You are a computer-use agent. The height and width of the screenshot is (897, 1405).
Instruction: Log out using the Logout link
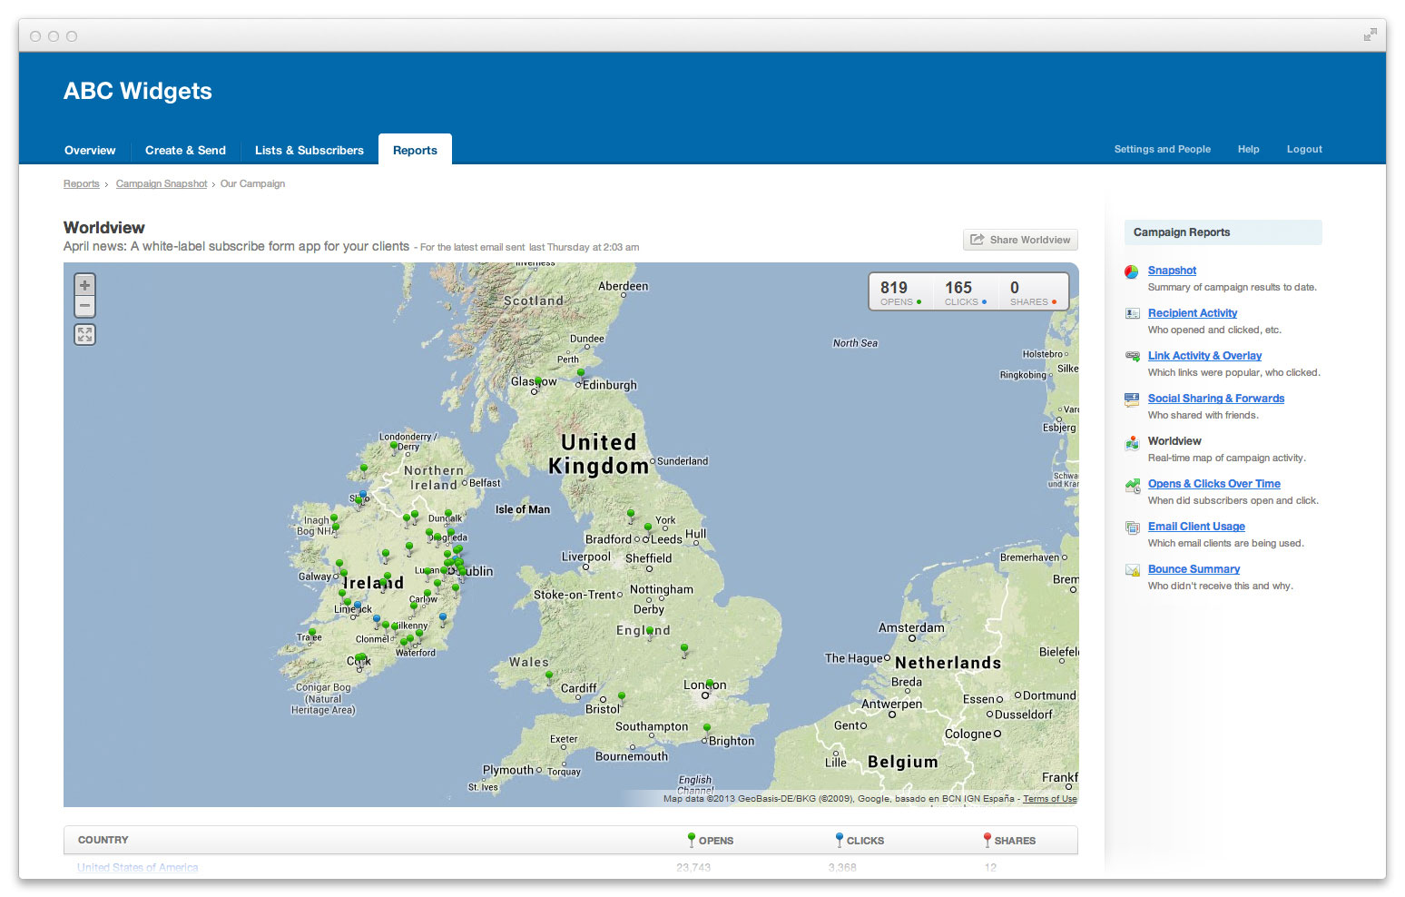[1304, 149]
